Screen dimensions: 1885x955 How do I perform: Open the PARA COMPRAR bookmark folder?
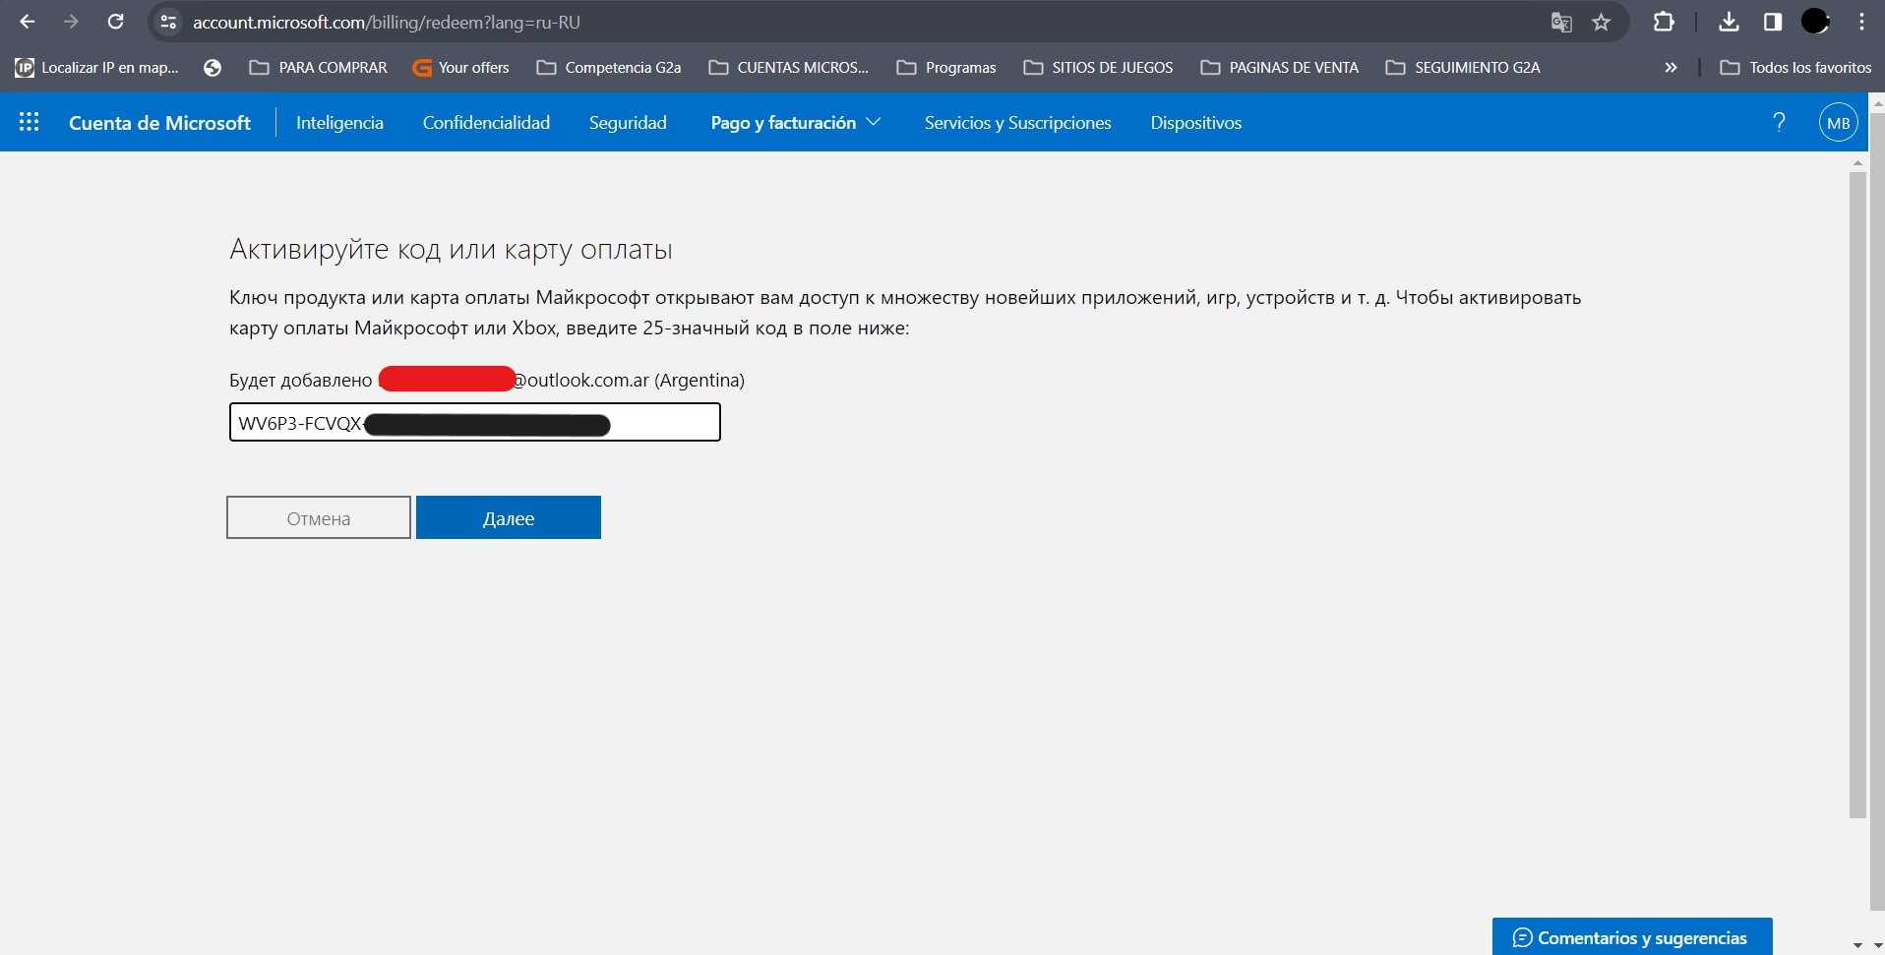319,67
